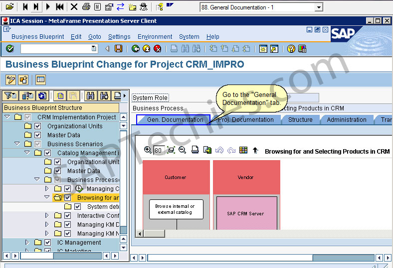Click the Display/Change pencil icon
Image resolution: width=393 pixels, height=268 pixels.
[10, 80]
